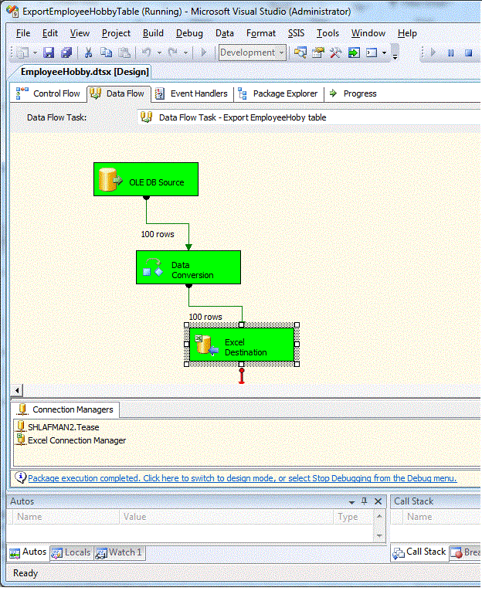Click the Redo arrow icon
The width and height of the screenshot is (482, 591).
pos(172,53)
